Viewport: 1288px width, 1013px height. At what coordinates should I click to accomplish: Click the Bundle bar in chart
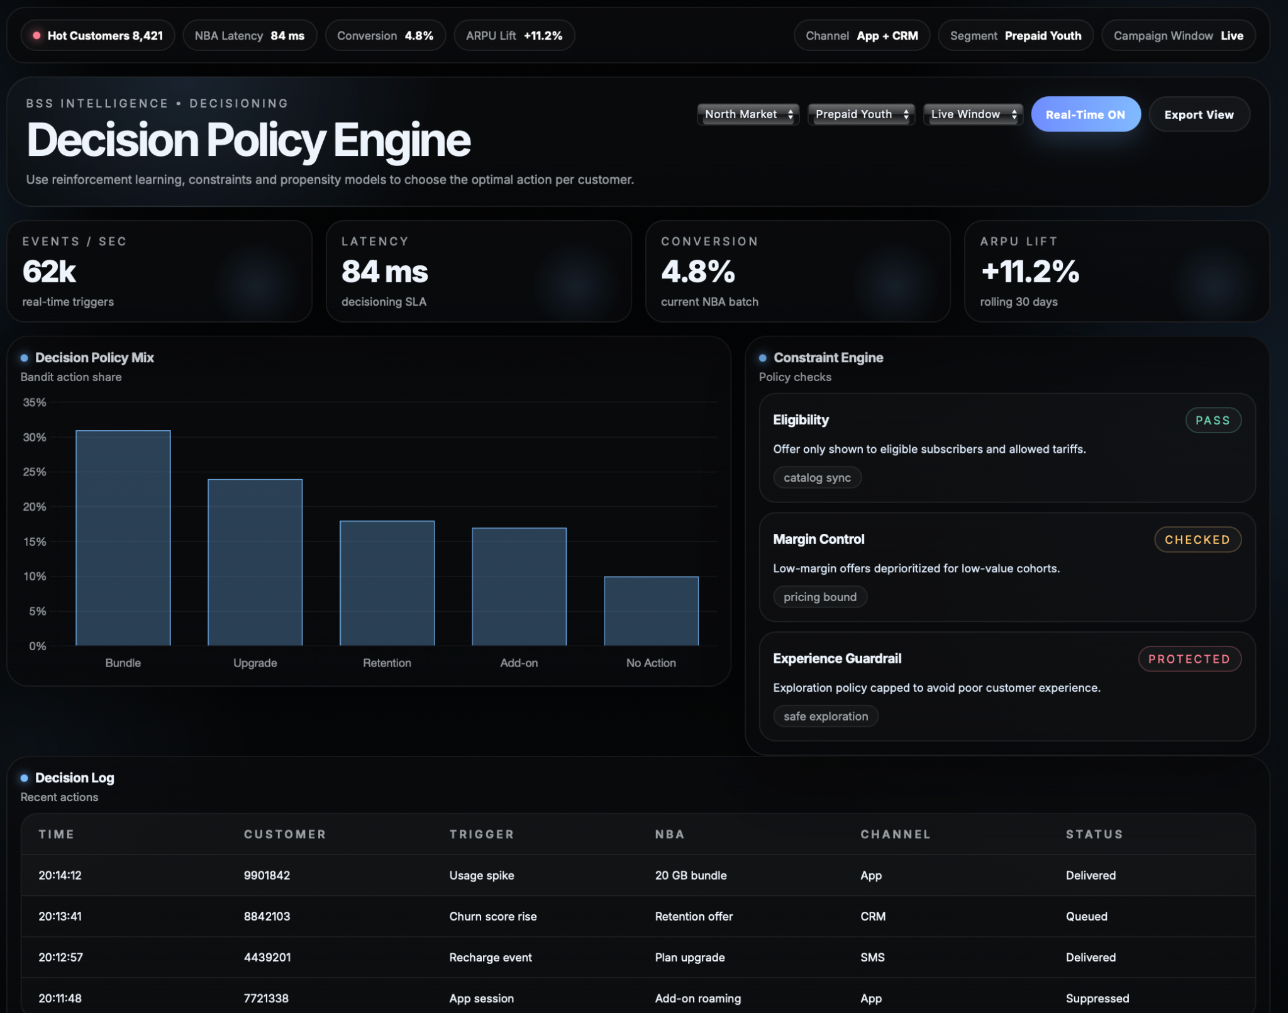click(x=123, y=538)
